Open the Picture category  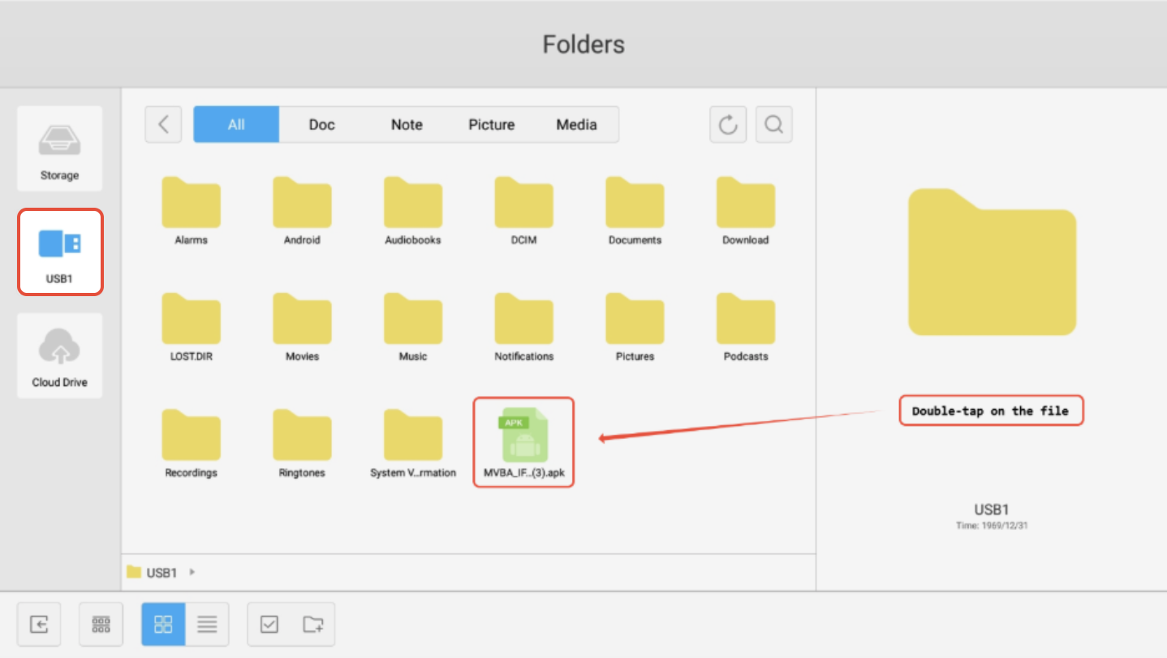[491, 124]
